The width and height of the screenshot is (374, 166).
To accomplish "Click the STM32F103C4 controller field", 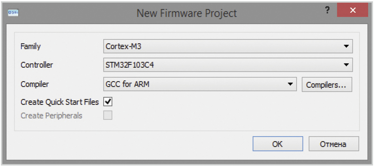I will point(228,65).
